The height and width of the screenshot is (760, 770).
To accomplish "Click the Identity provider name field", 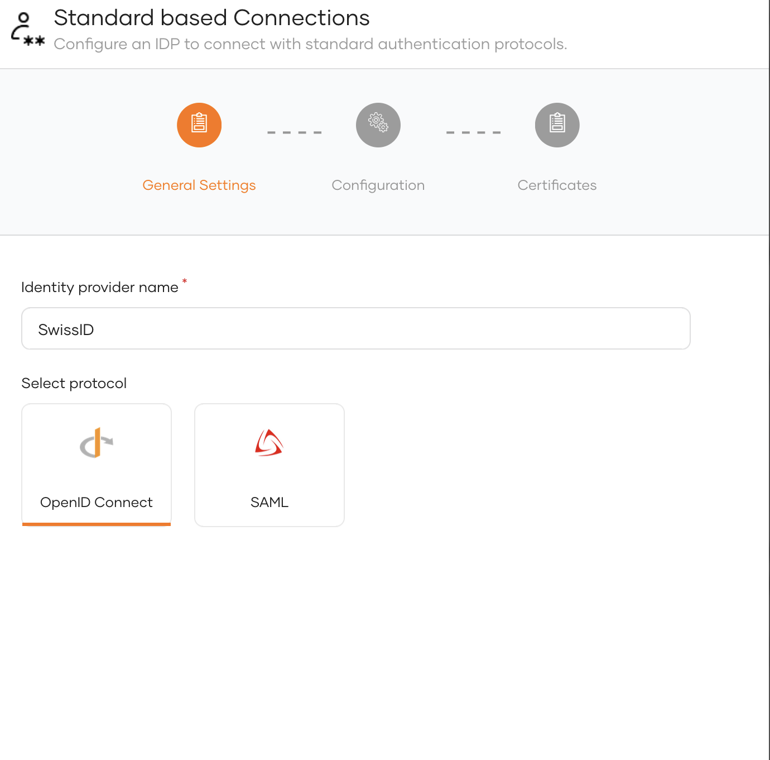I will pyautogui.click(x=356, y=329).
